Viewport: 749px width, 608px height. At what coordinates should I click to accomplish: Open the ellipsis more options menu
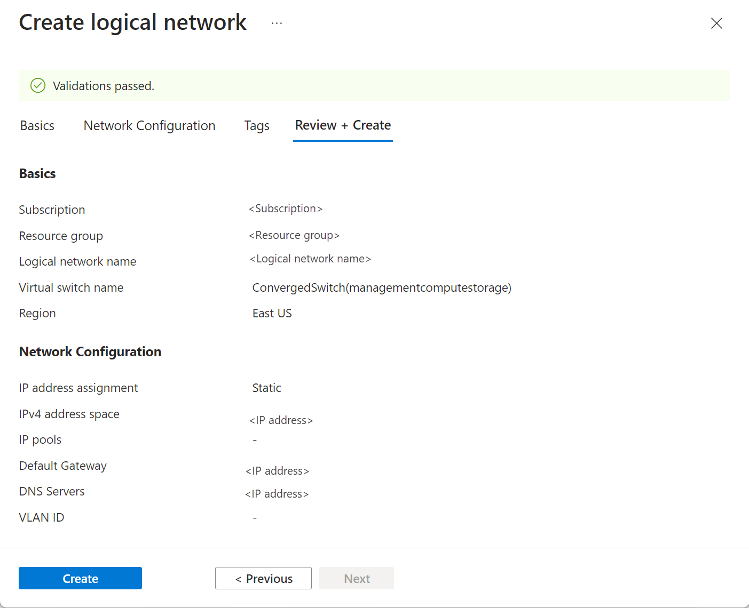point(277,23)
